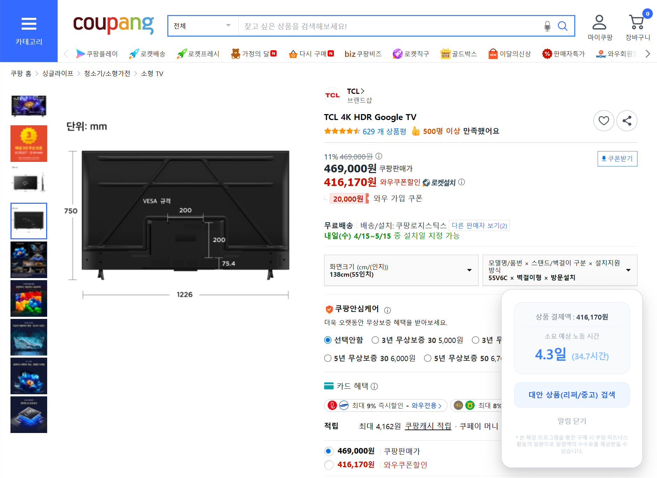Click the wishlist heart icon
Viewport: 657px width, 478px height.
[604, 121]
